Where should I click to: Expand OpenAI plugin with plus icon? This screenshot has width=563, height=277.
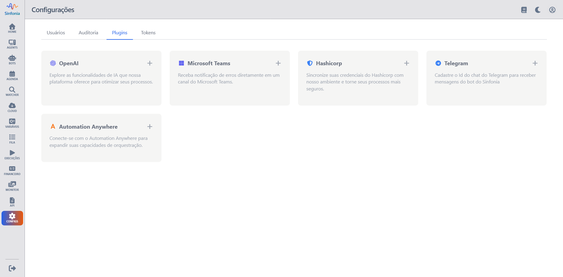pos(150,63)
